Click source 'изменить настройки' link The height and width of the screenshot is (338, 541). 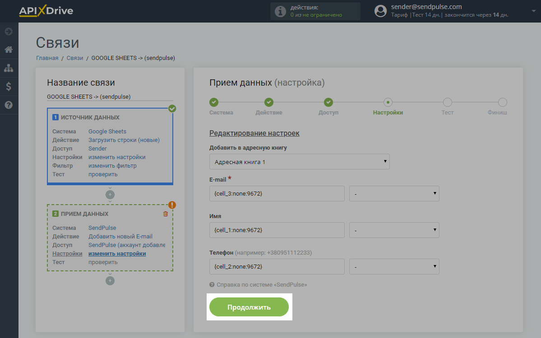coord(117,157)
